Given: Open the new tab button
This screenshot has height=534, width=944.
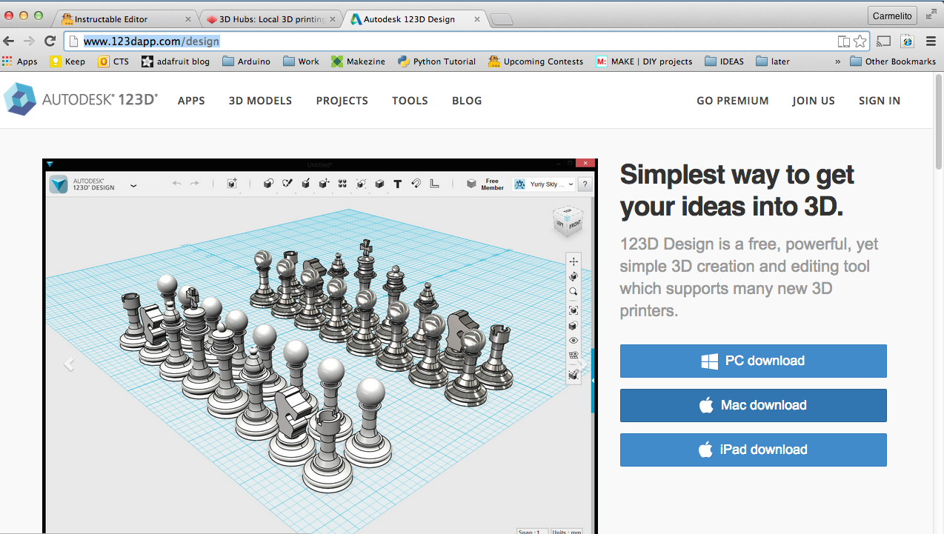Looking at the screenshot, I should pos(502,20).
